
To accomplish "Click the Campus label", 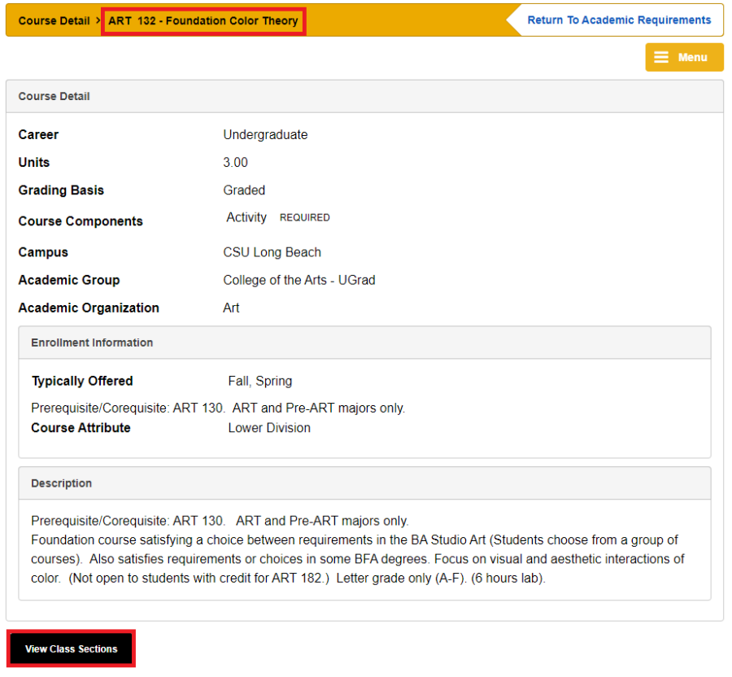I will pyautogui.click(x=43, y=252).
